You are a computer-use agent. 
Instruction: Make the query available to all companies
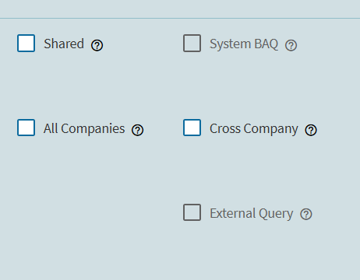coord(26,128)
